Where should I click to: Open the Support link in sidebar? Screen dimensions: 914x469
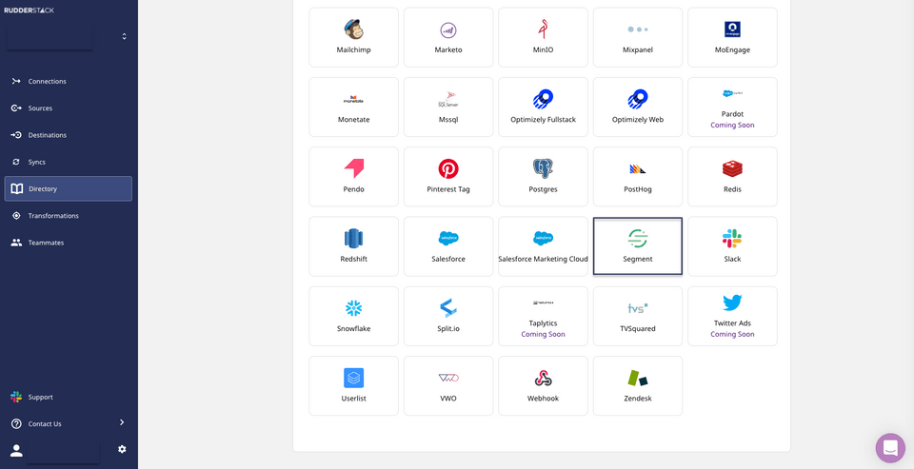click(40, 397)
